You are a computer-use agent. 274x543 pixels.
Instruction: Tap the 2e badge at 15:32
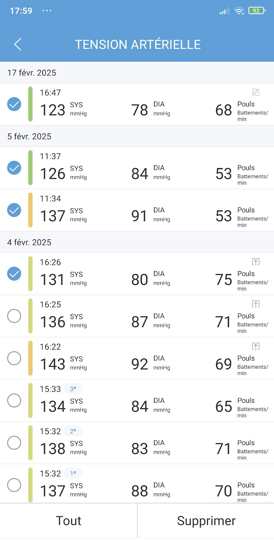tap(73, 431)
